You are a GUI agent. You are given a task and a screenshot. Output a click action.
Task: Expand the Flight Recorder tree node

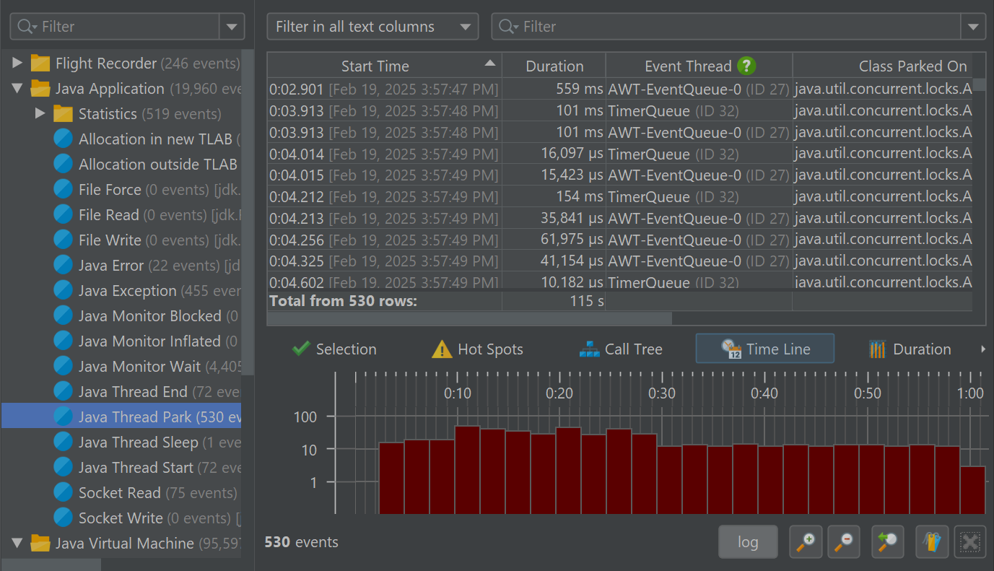[x=17, y=64]
